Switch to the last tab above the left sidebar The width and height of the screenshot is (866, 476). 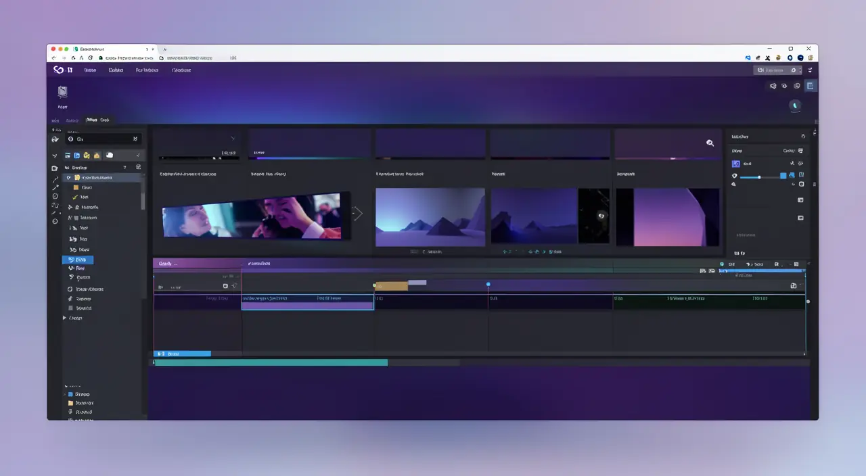pyautogui.click(x=105, y=120)
